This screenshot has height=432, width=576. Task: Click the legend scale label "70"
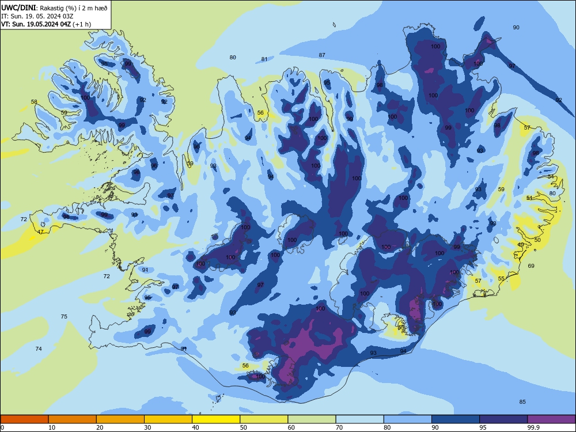(339, 427)
